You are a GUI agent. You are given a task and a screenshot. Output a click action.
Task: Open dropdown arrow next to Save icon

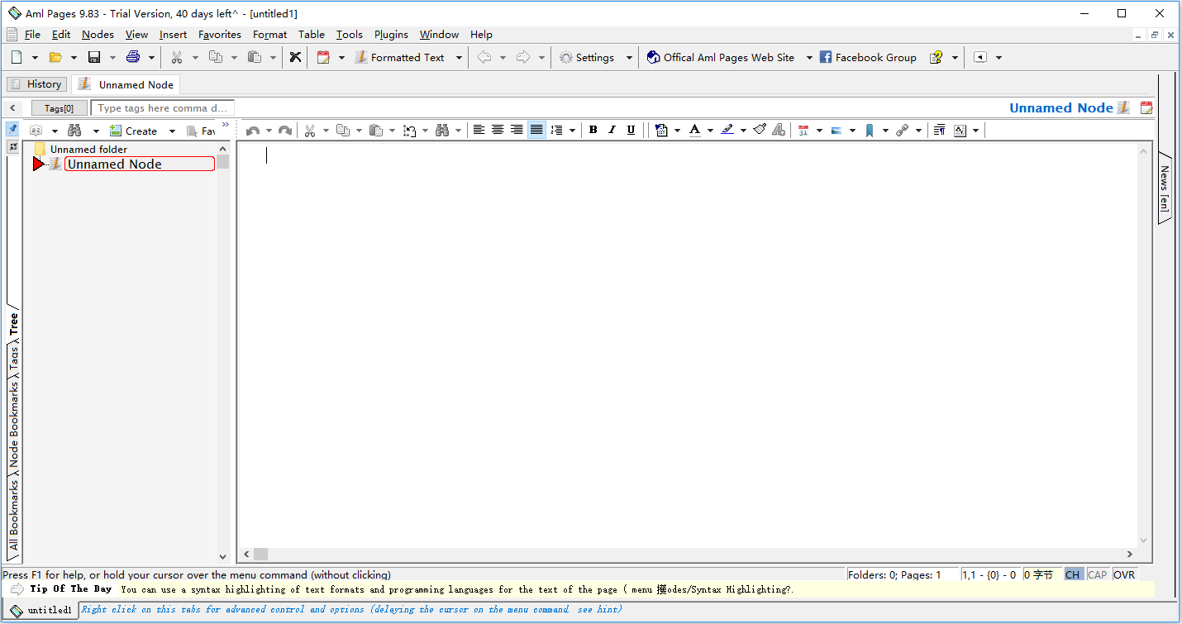coord(112,58)
